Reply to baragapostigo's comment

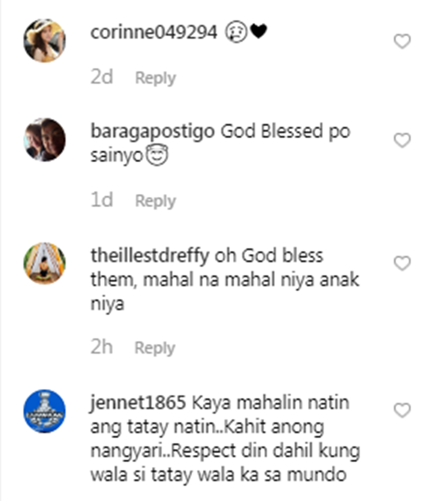(x=155, y=201)
